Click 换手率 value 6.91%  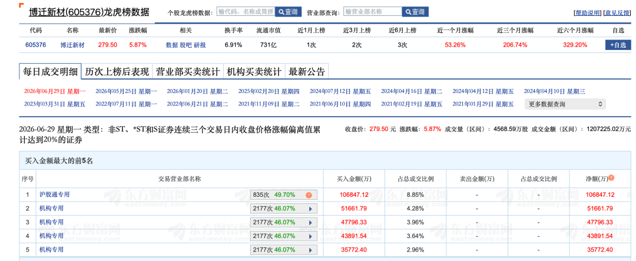coord(233,45)
